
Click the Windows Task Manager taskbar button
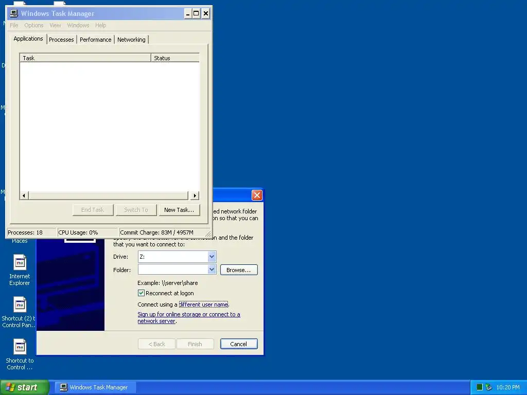point(95,387)
